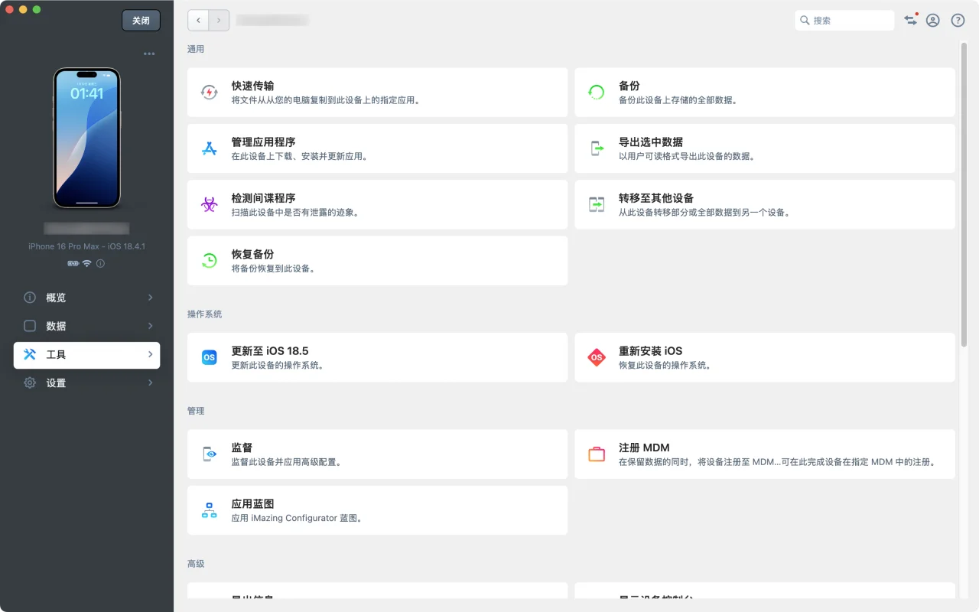This screenshot has width=979, height=612.
Task: Click the 搜索 search field
Action: click(x=844, y=21)
